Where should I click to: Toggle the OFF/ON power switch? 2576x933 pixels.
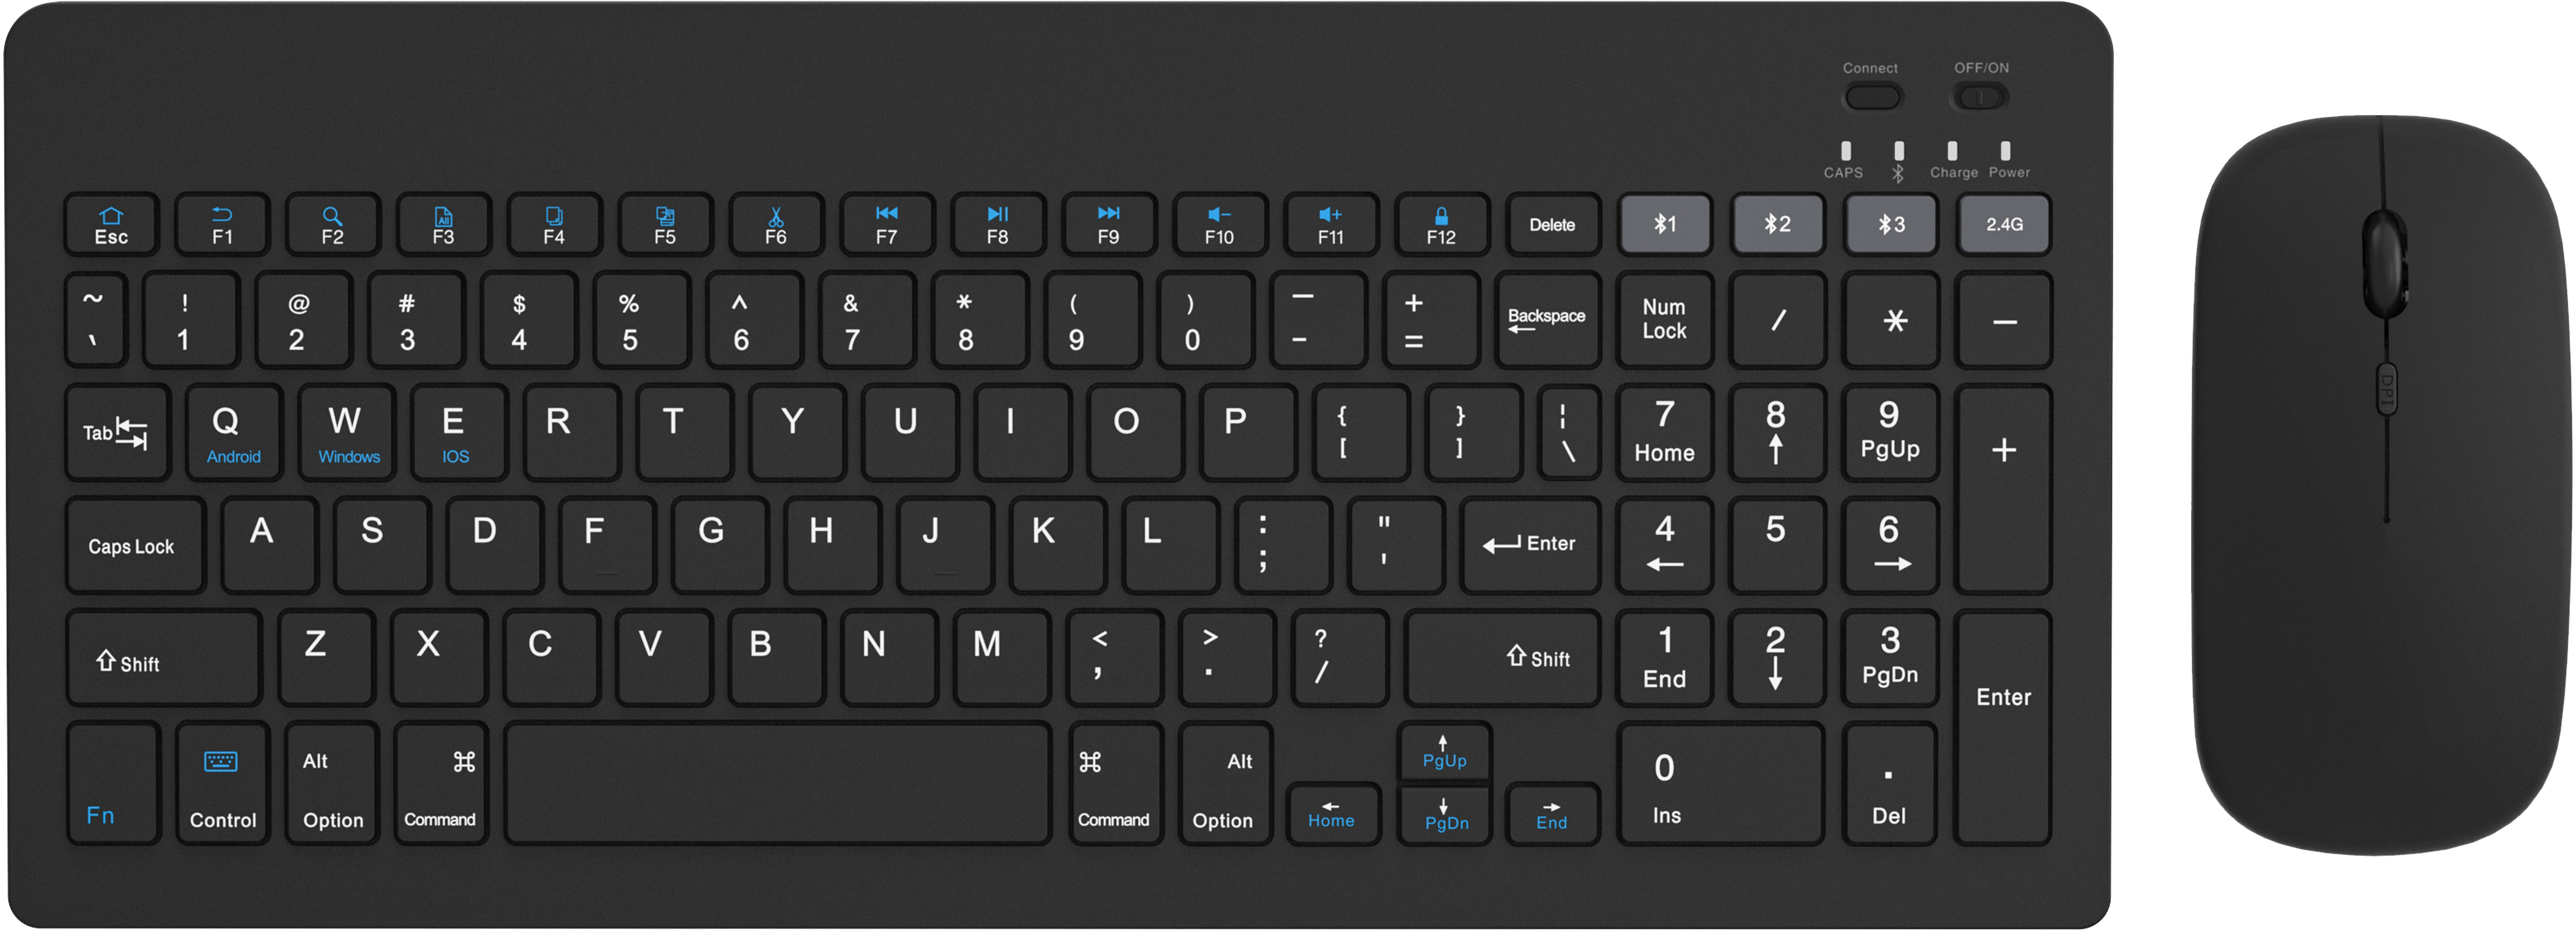click(1980, 97)
